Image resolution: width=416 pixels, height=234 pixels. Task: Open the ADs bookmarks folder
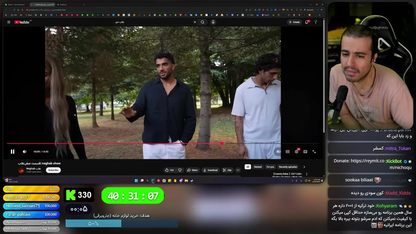click(x=14, y=15)
